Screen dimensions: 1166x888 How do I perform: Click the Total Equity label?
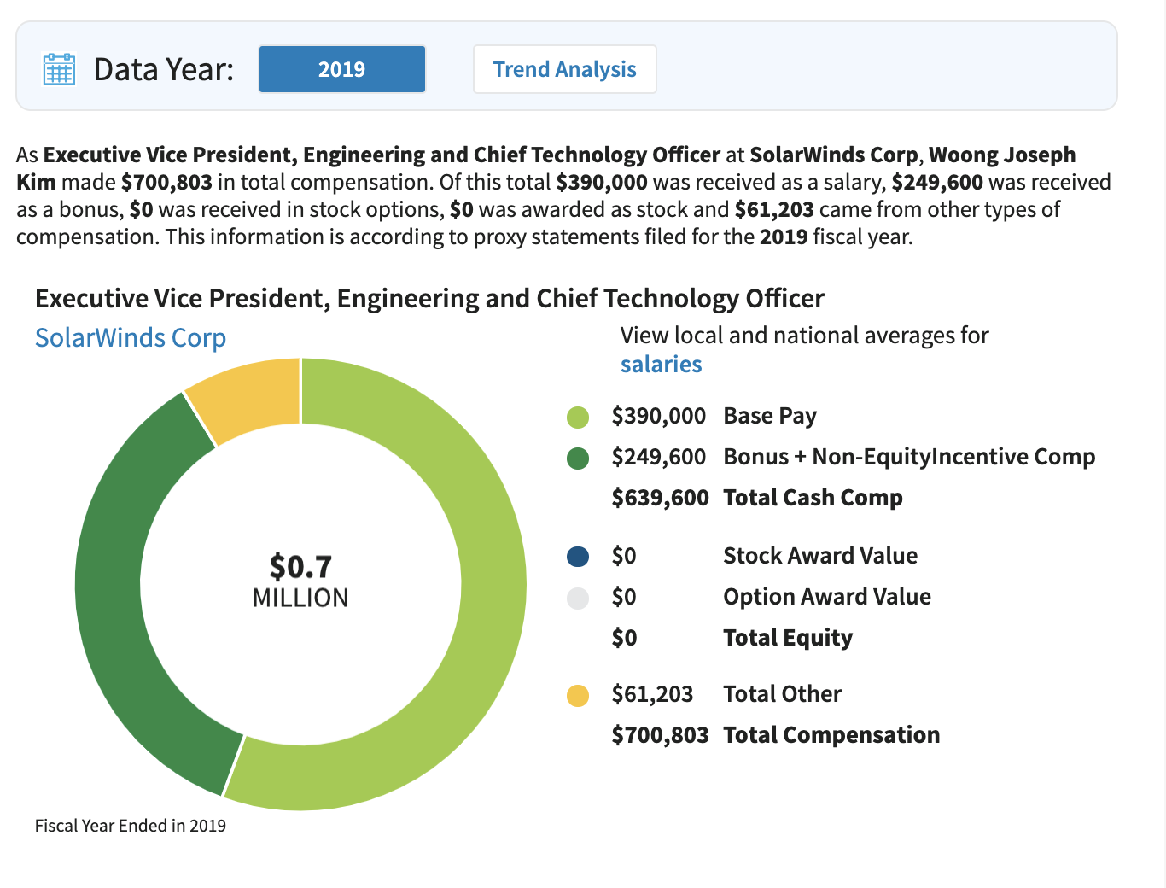788,638
